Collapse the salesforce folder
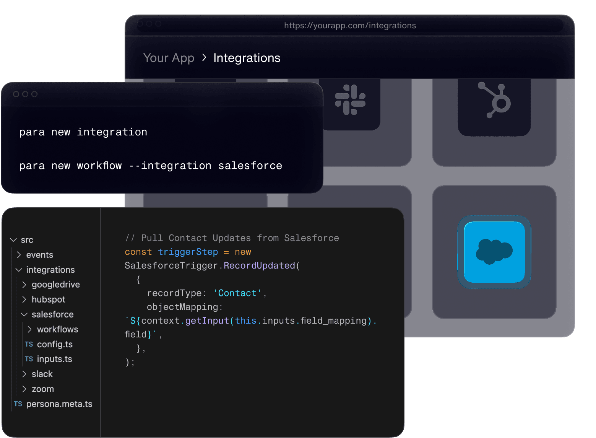Image resolution: width=596 pixels, height=438 pixels. tap(24, 314)
